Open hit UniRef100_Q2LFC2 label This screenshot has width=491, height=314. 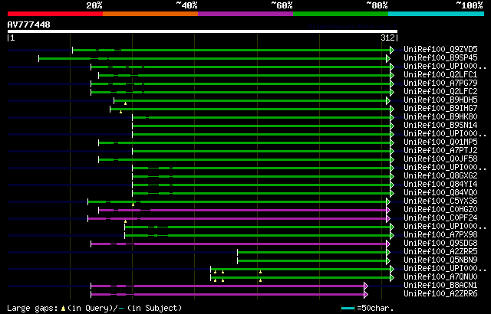pos(440,92)
